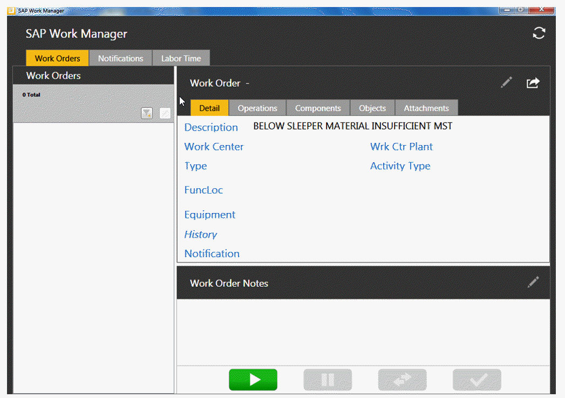The width and height of the screenshot is (565, 398).
Task: Select the Detail tab
Action: [209, 108]
